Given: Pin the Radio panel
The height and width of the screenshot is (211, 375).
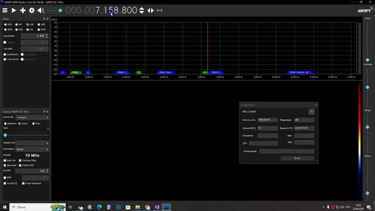Looking at the screenshot, I should [44, 19].
